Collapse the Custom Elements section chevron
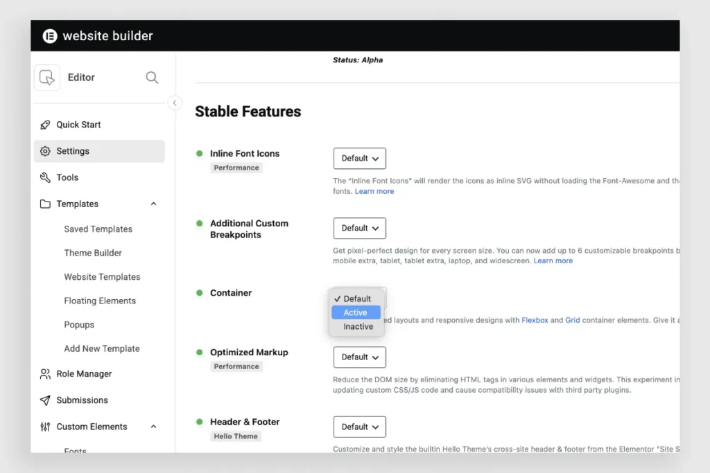 (153, 427)
